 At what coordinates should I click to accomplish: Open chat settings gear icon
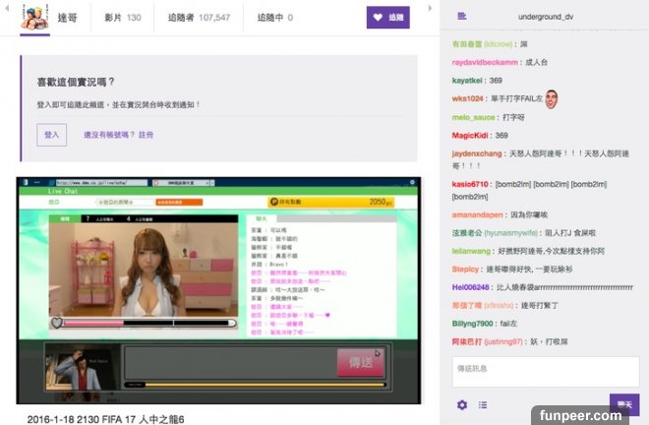[x=462, y=404]
